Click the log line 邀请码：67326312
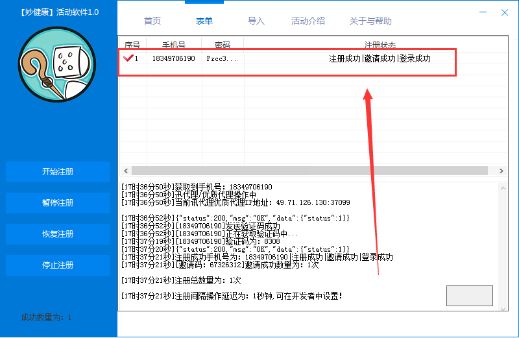Screen dimensions: 519x338 (220, 265)
